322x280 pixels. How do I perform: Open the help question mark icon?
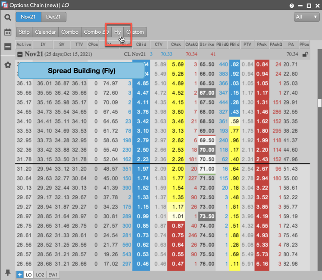(292, 6)
